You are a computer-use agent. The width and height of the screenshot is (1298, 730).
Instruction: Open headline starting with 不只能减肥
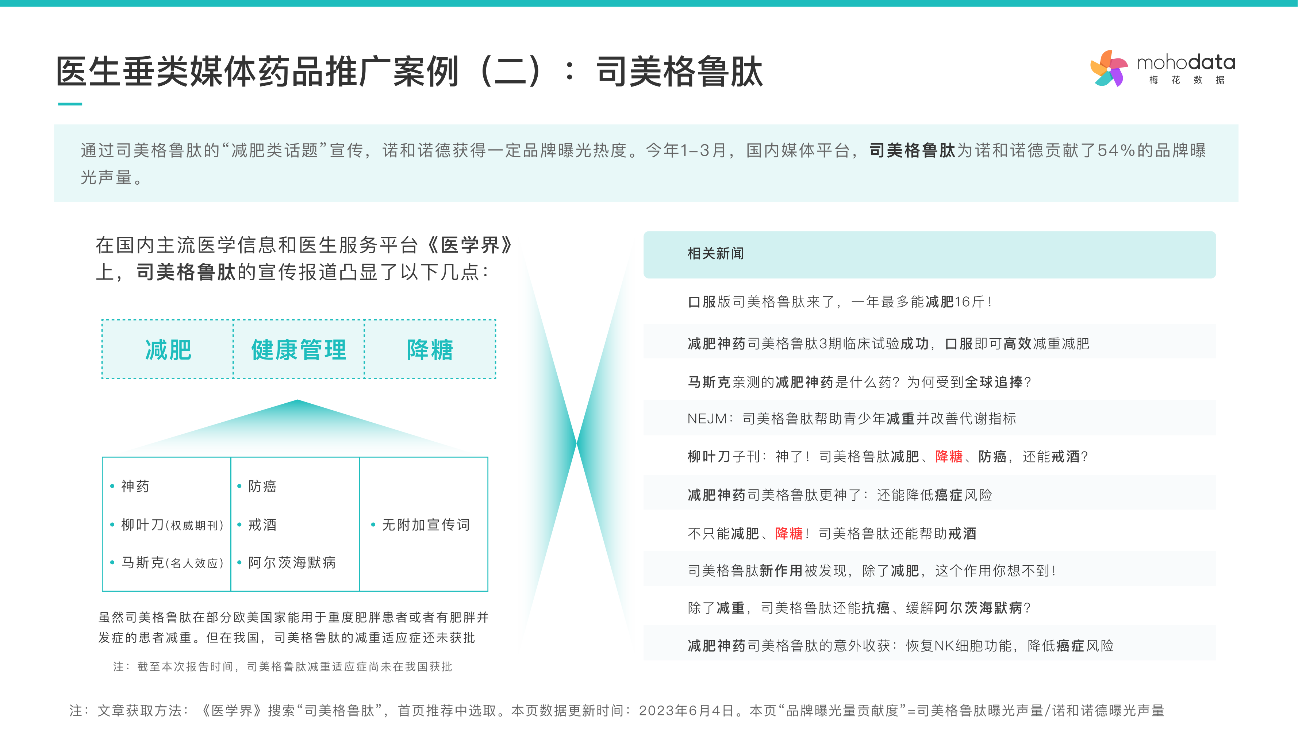[x=832, y=534]
